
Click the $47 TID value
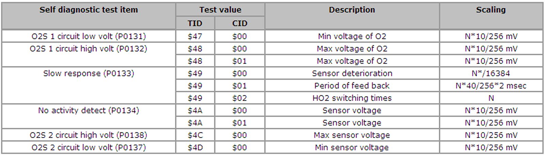pos(195,36)
